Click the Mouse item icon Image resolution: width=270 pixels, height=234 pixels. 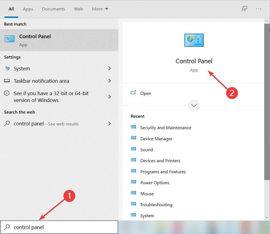click(x=133, y=193)
